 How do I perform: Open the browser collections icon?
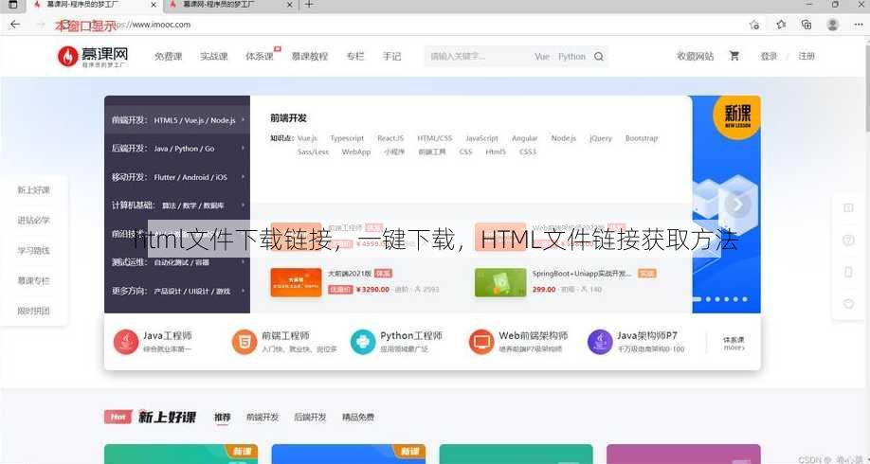click(807, 25)
